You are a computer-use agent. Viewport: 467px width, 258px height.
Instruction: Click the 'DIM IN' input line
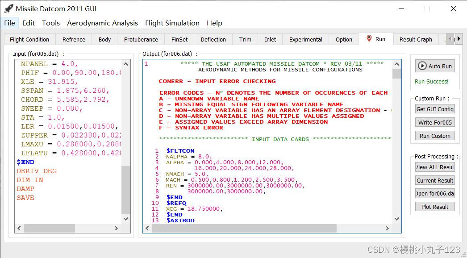(30, 180)
